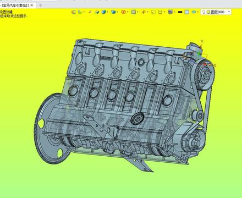Viewport: 242px width, 198px height.
Task: Open dropdown beside green bracket icon
Action: 164,12
